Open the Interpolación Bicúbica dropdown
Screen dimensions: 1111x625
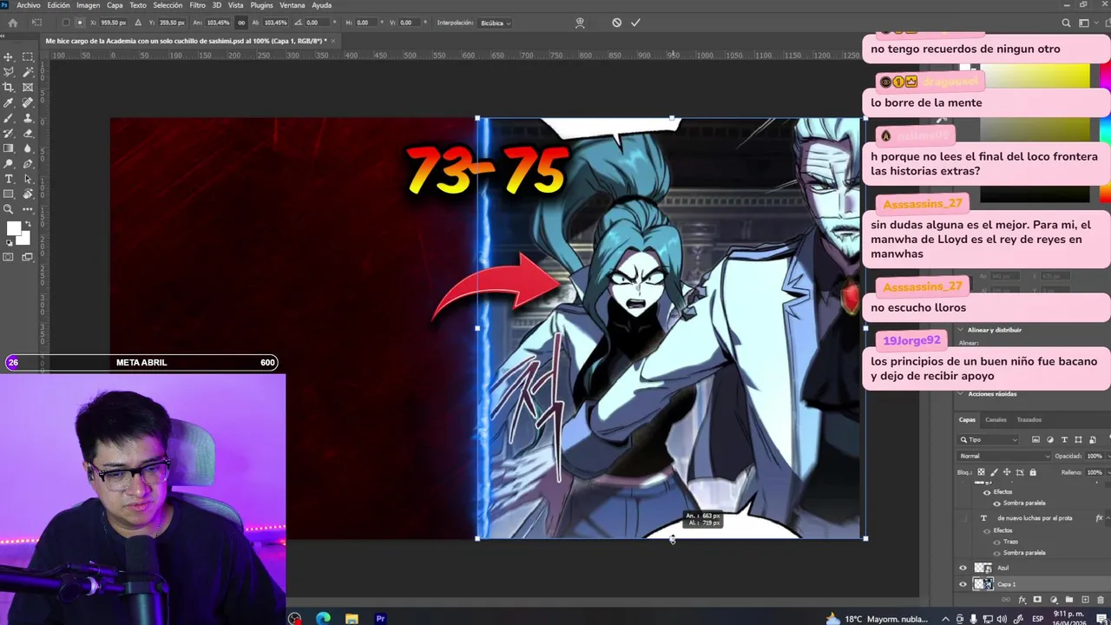coord(496,23)
